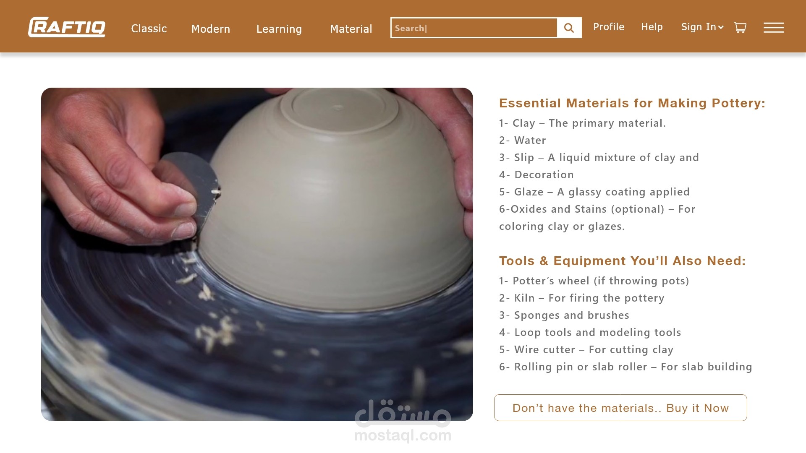Focus the Search text field

474,28
